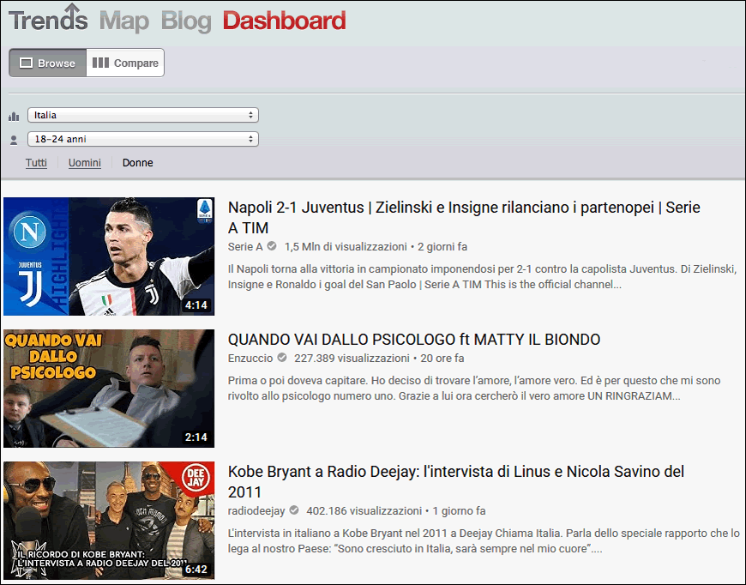Click '1,5 Mln di visualizzazioni' text
This screenshot has height=585, width=746.
click(x=346, y=246)
